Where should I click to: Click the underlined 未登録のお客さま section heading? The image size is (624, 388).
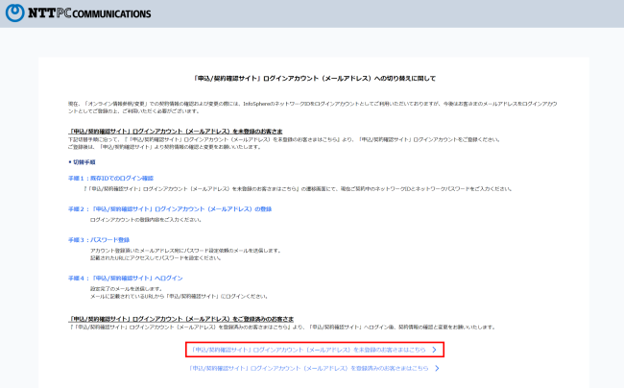(x=176, y=131)
